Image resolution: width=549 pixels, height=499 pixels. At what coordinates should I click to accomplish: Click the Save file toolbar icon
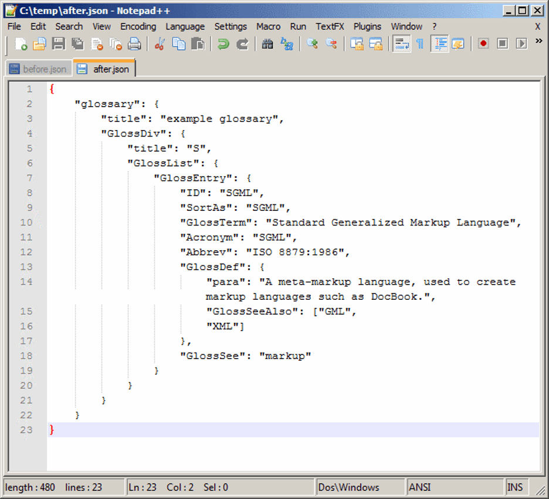pyautogui.click(x=59, y=44)
